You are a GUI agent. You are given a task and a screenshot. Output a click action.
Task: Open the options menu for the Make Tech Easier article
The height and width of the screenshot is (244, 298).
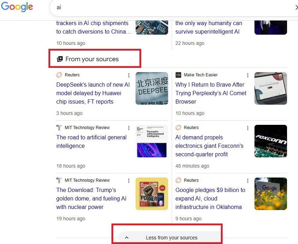248,75
